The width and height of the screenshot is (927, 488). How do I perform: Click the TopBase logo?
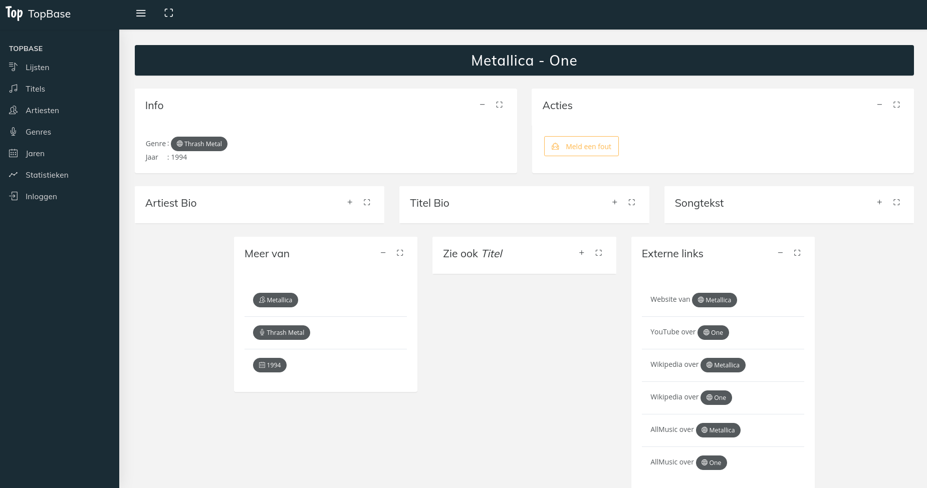tap(38, 14)
